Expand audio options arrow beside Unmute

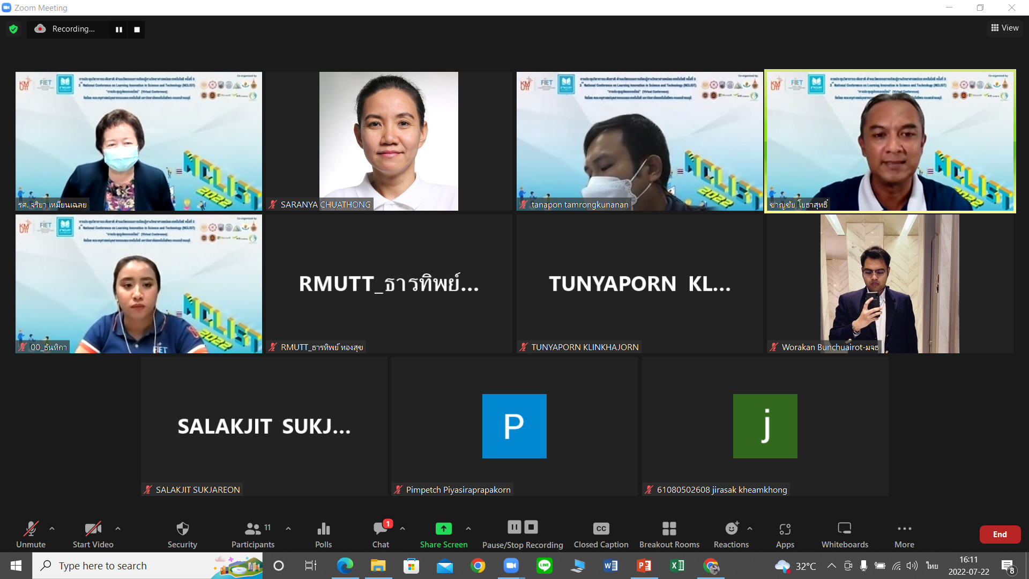click(x=52, y=529)
